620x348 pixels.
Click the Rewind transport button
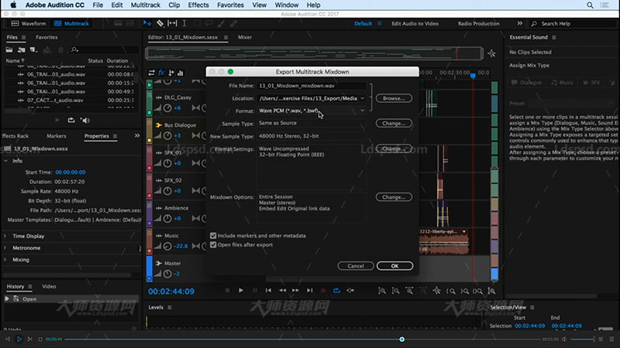282,291
